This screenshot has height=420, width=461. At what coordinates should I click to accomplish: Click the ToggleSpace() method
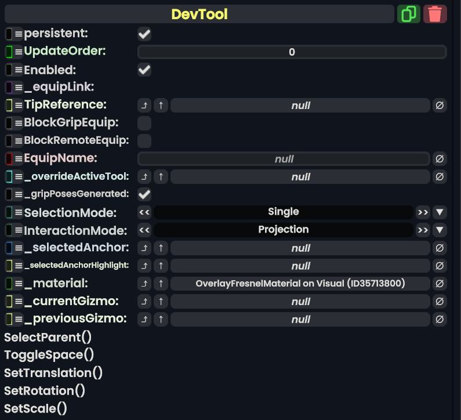click(x=49, y=355)
